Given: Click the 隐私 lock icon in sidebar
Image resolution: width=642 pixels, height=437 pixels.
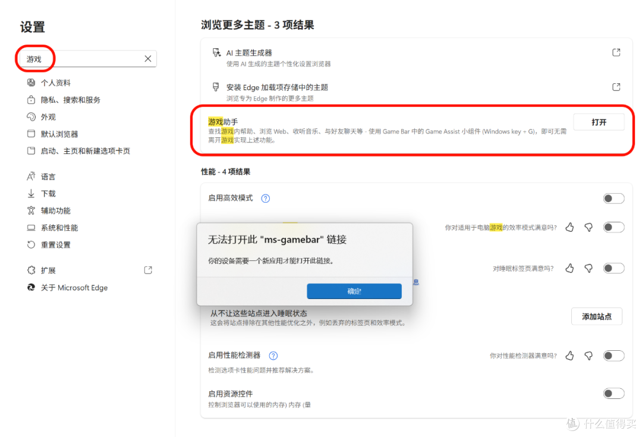Looking at the screenshot, I should coord(31,99).
